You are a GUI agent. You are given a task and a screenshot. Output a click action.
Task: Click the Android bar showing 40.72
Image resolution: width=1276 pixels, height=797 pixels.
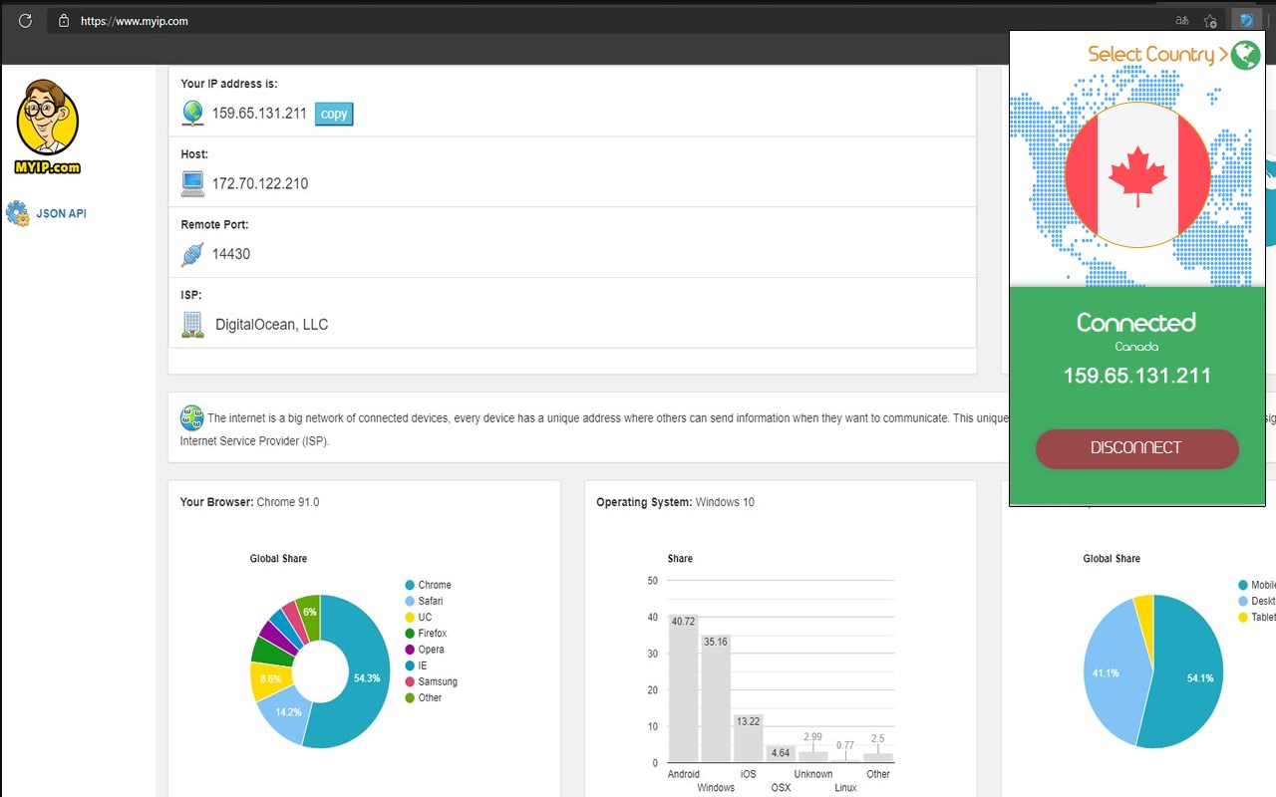[x=683, y=688]
